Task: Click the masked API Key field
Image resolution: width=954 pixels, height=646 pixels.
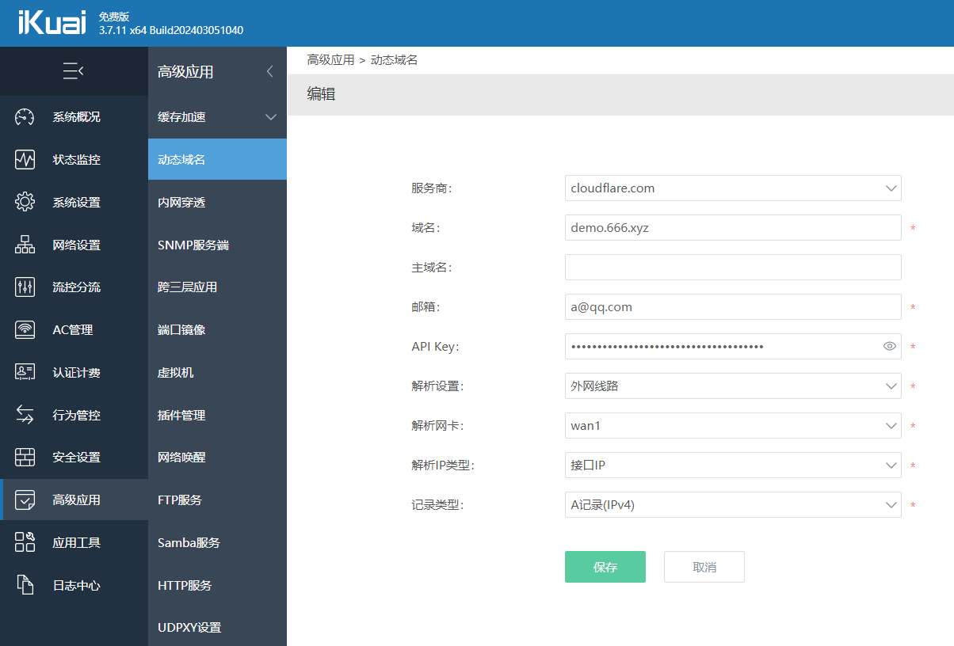Action: point(733,346)
